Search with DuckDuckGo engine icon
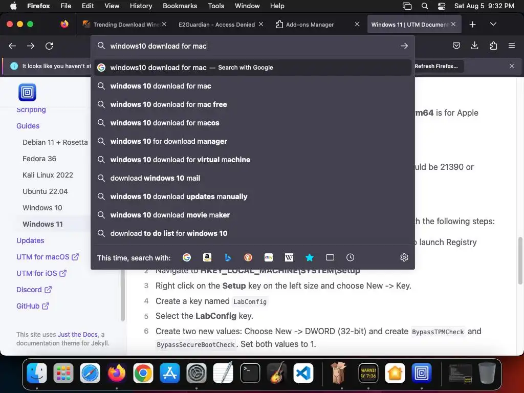This screenshot has width=524, height=393. coord(248,257)
